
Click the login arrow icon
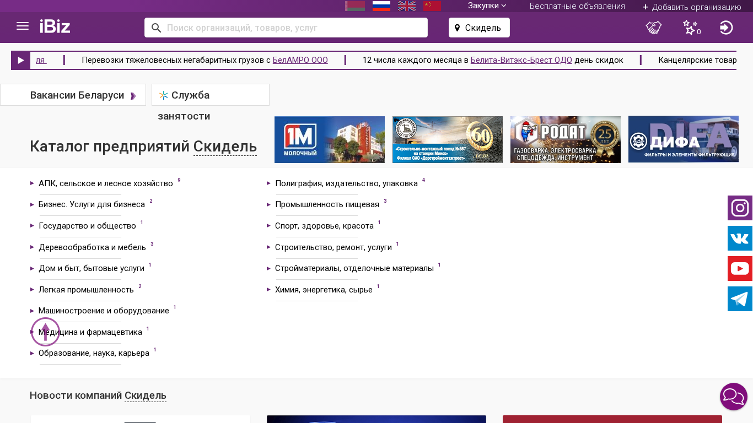[x=726, y=28]
